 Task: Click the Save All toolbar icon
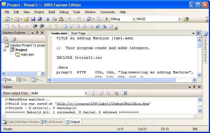(x=39, y=19)
